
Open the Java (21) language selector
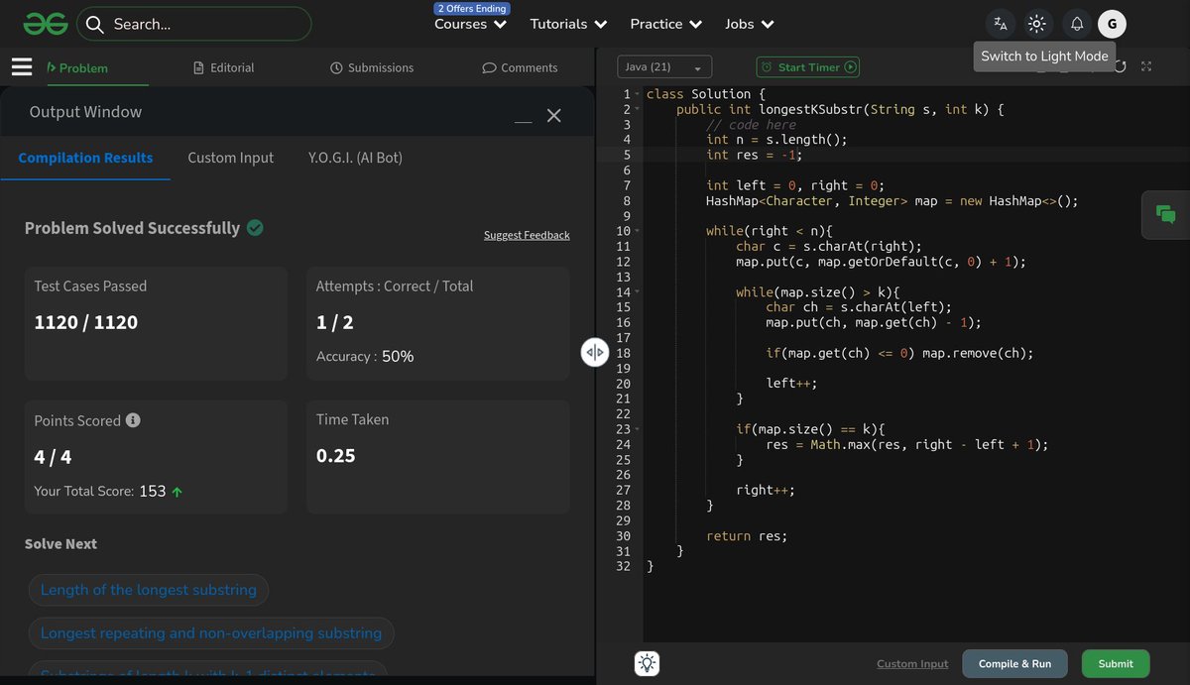[x=664, y=66]
